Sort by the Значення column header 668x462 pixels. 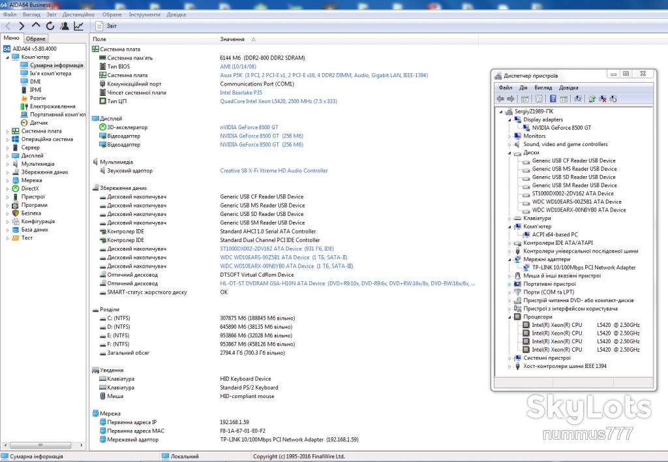point(232,39)
